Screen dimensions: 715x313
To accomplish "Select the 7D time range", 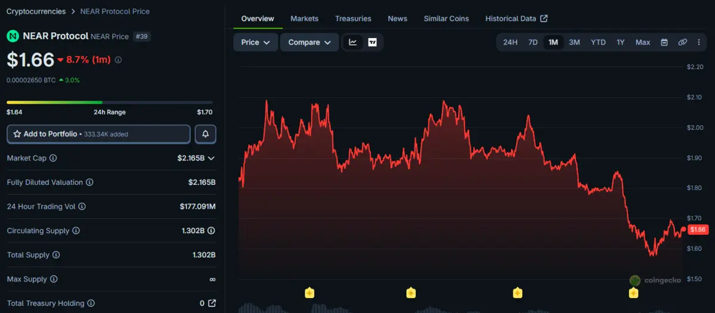I will pyautogui.click(x=533, y=42).
